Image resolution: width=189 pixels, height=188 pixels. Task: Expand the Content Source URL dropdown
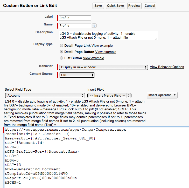tap(77, 75)
